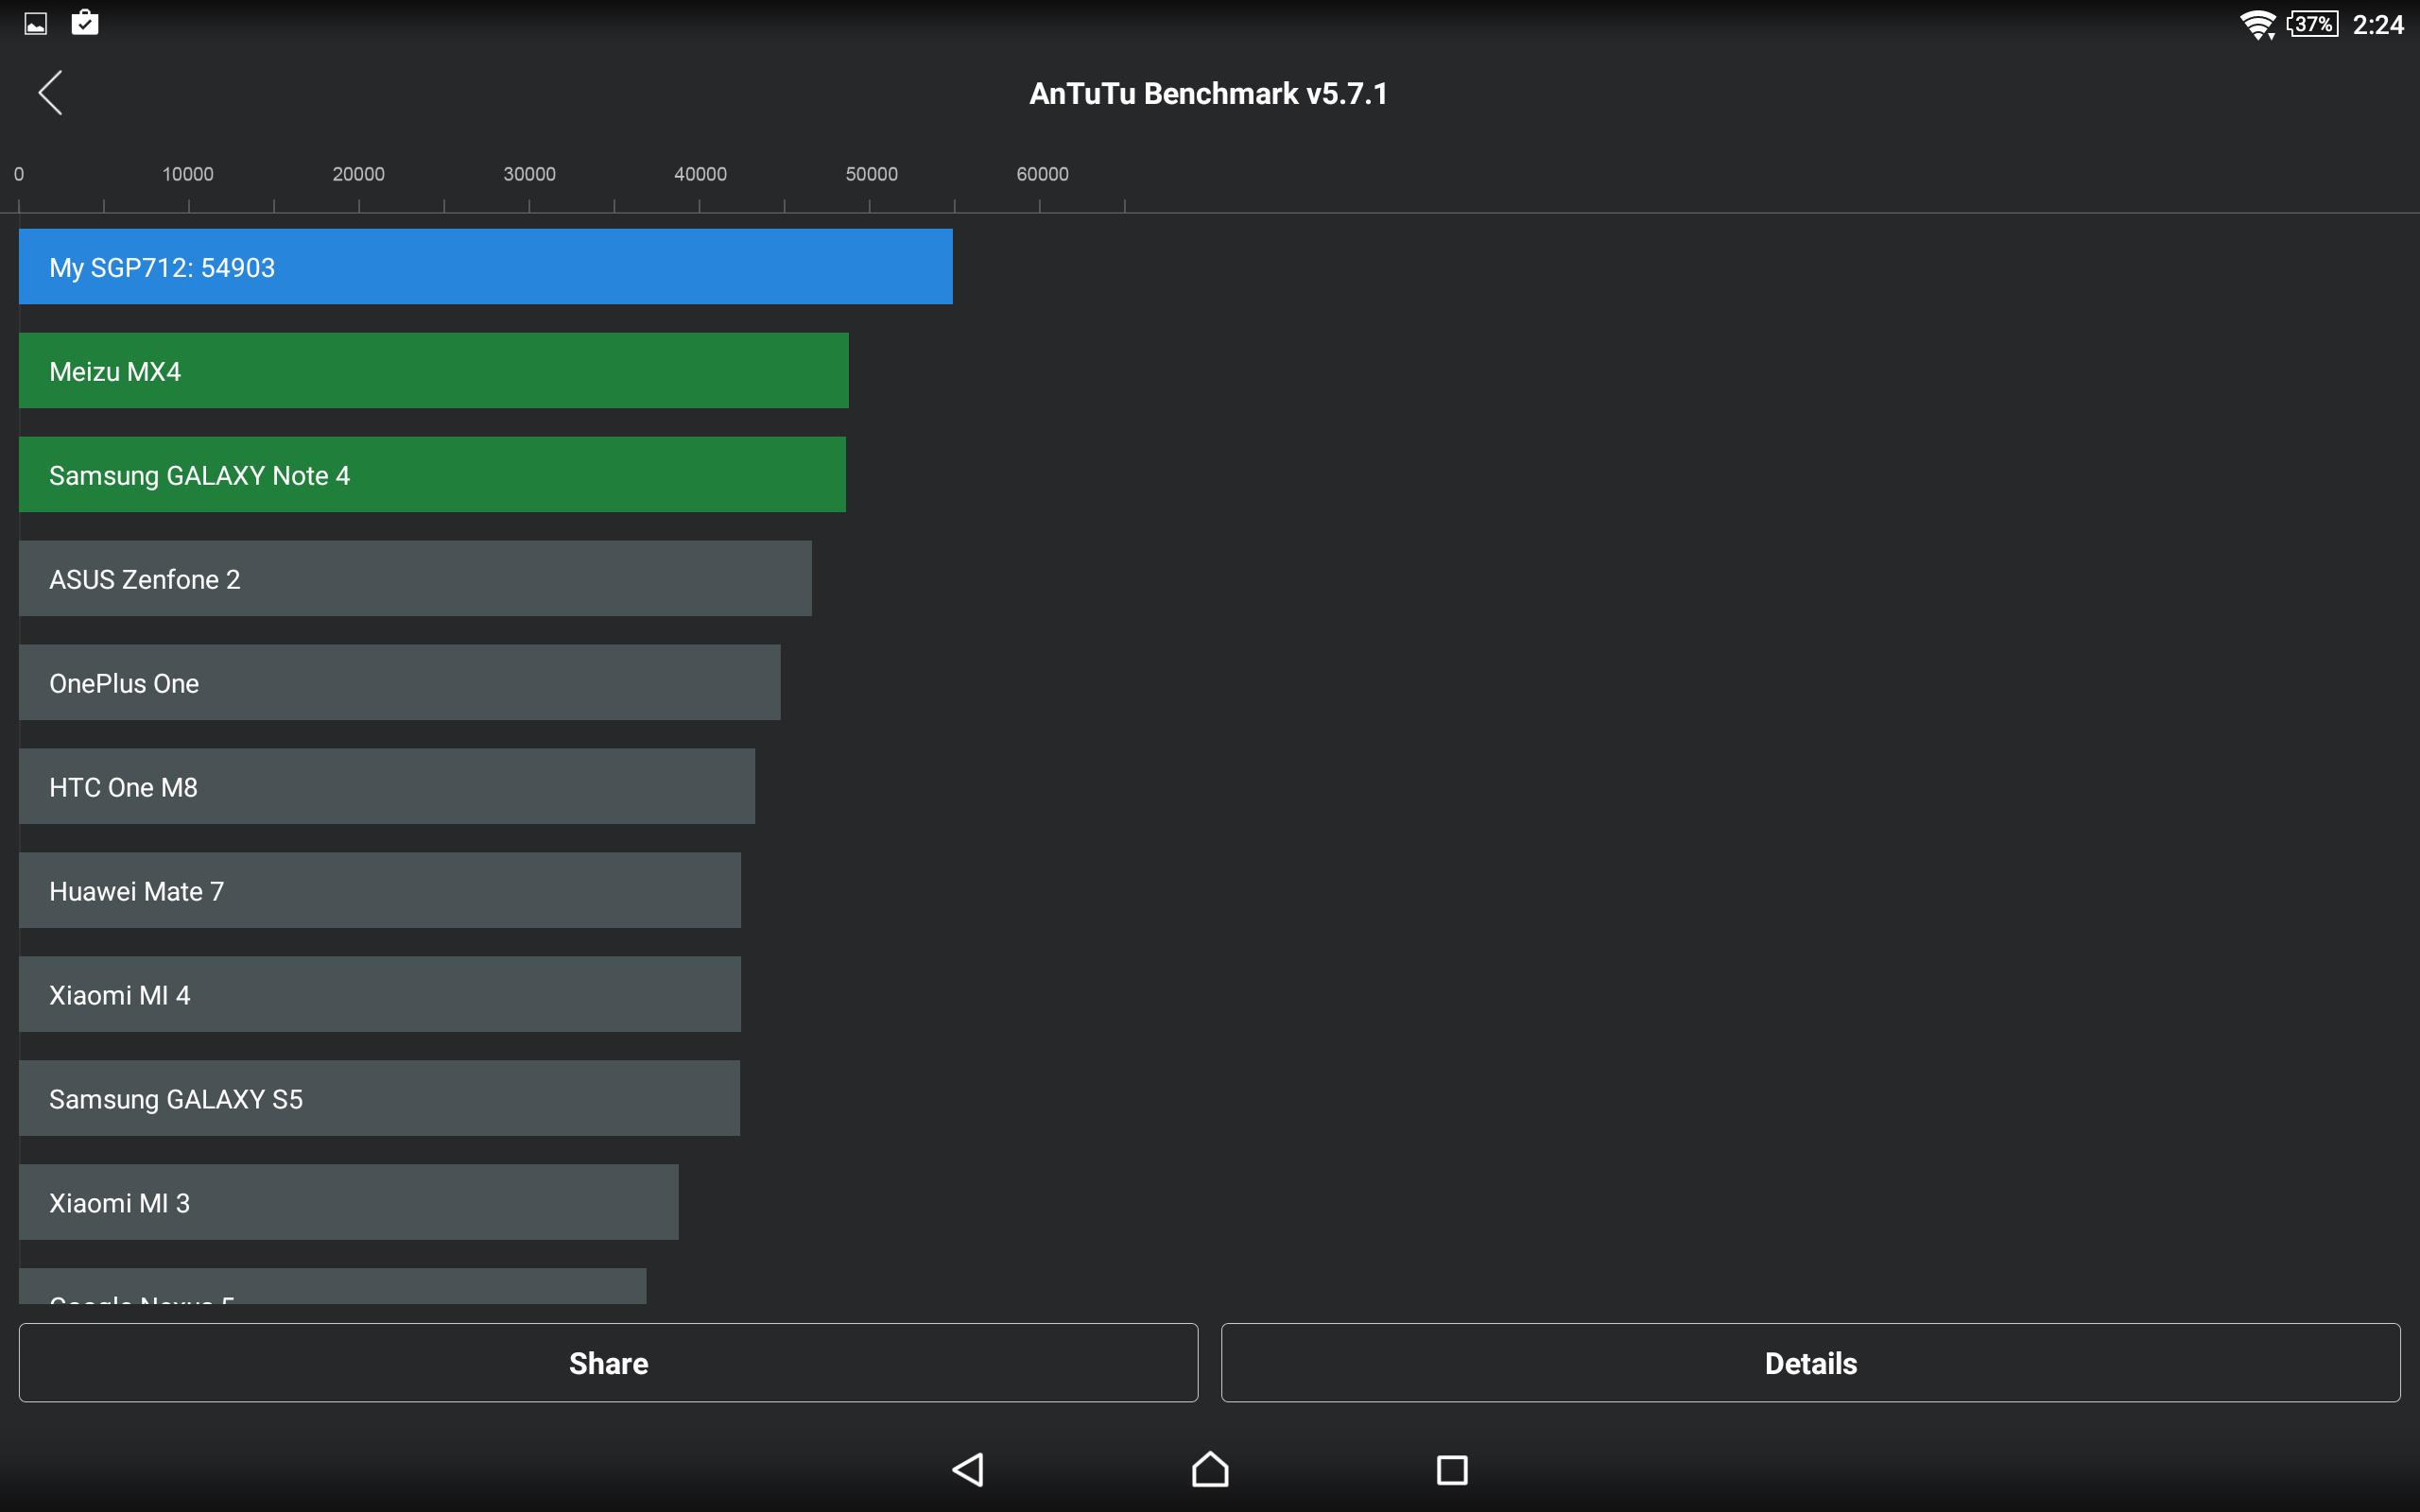The height and width of the screenshot is (1512, 2420).
Task: Click the Details button
Action: coord(1810,1363)
